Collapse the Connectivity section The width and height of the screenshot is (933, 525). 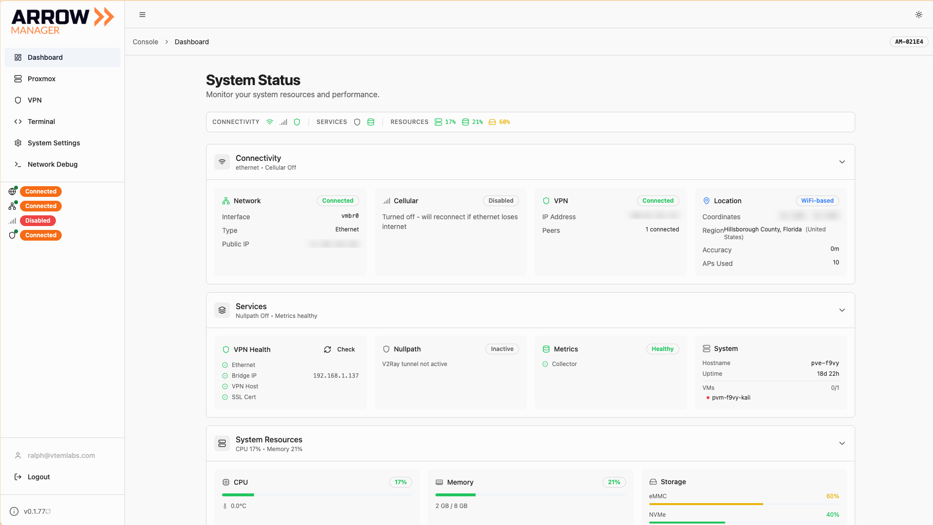coord(842,162)
